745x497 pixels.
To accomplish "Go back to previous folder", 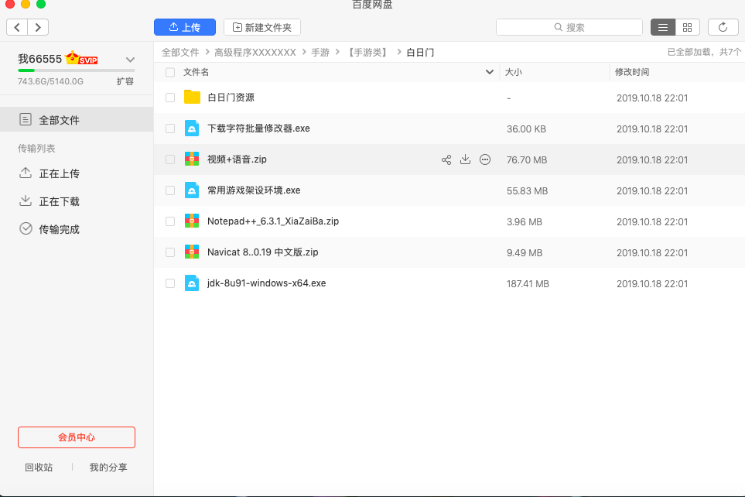I will tap(18, 27).
